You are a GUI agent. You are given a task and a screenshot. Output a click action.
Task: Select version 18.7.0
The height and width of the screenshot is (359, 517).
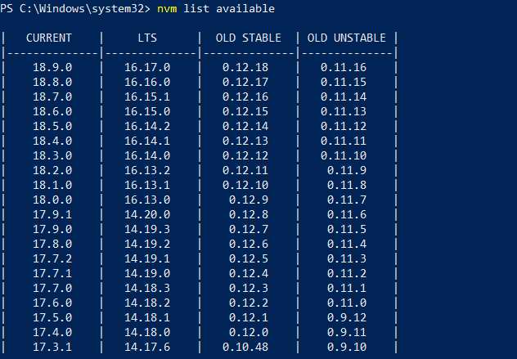[x=52, y=96]
